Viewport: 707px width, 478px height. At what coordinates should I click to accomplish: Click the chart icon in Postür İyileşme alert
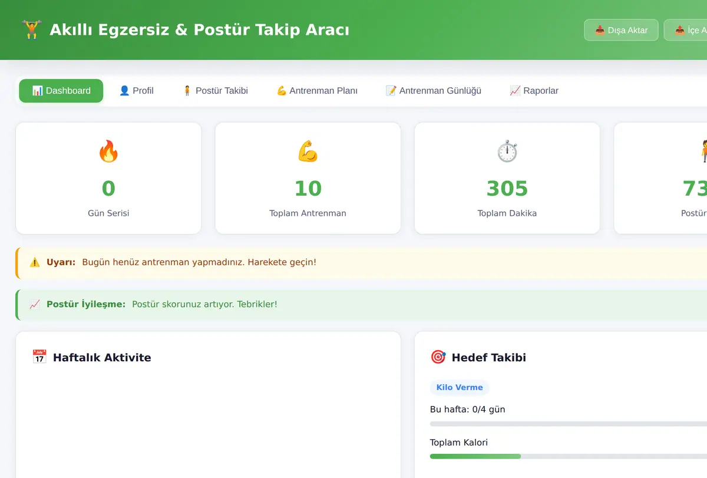pyautogui.click(x=35, y=305)
